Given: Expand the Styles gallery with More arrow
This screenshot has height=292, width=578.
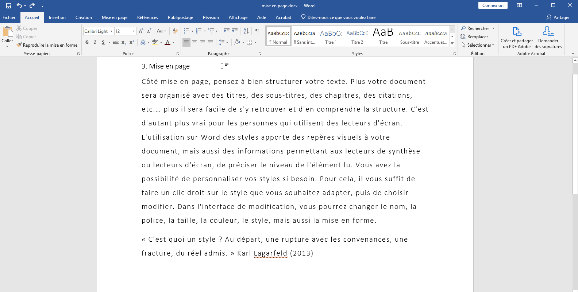Looking at the screenshot, I should pyautogui.click(x=452, y=43).
